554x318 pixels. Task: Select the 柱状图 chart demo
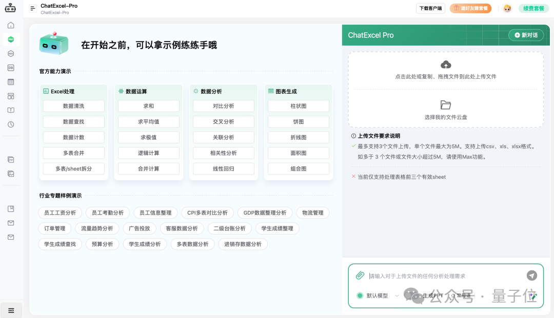tap(298, 106)
